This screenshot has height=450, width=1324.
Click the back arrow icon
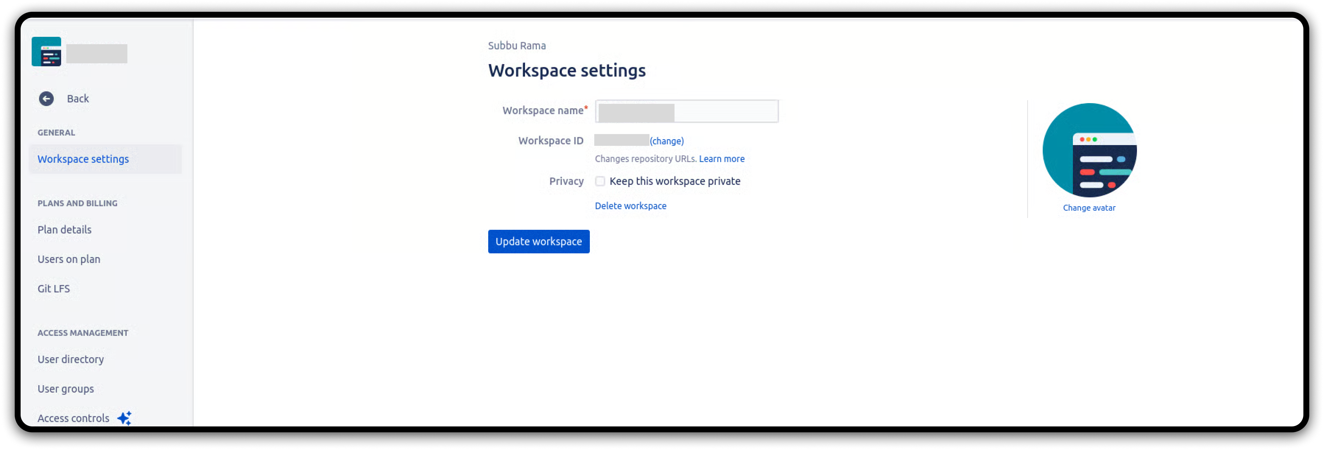tap(46, 98)
